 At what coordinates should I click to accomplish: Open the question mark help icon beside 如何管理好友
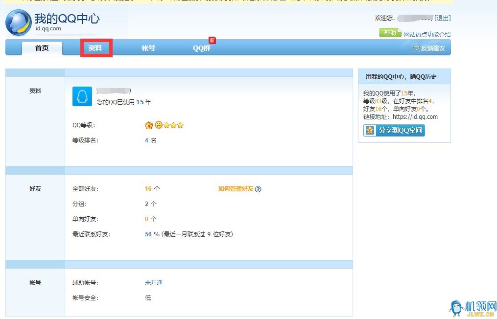click(x=258, y=189)
